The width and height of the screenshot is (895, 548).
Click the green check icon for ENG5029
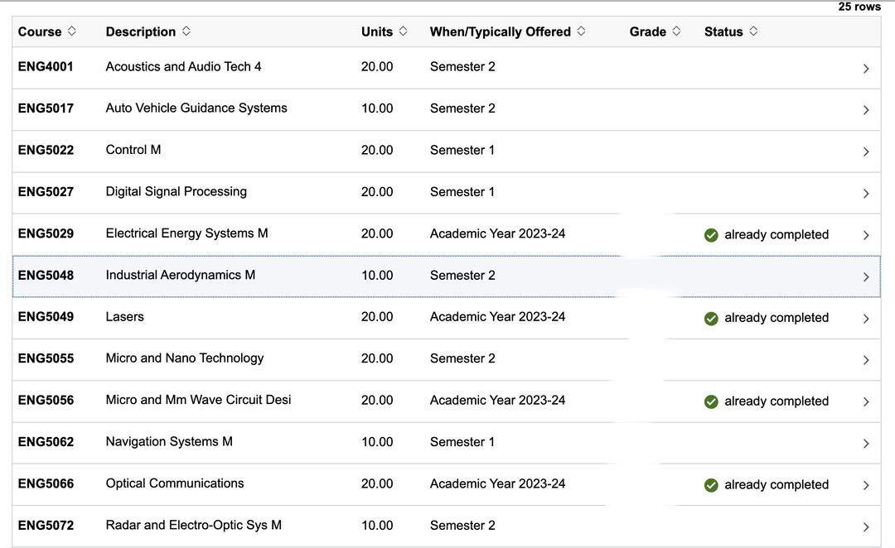(711, 235)
